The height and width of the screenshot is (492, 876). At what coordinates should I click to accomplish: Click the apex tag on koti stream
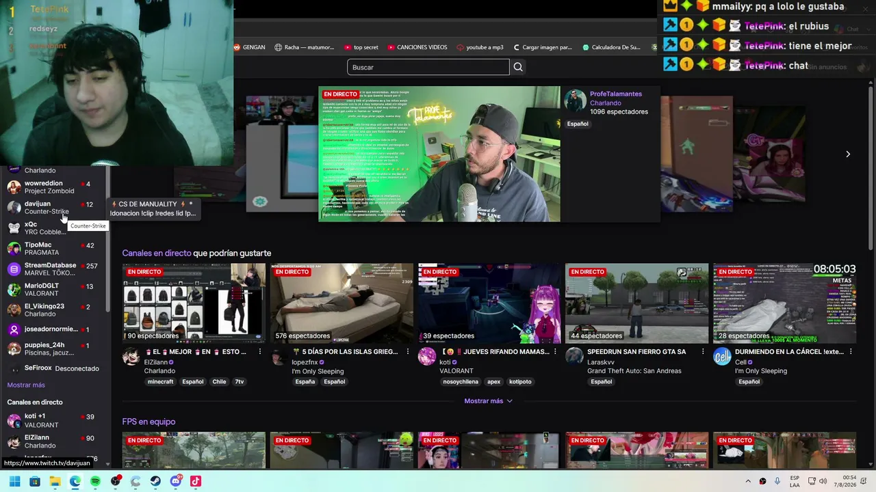pyautogui.click(x=493, y=382)
